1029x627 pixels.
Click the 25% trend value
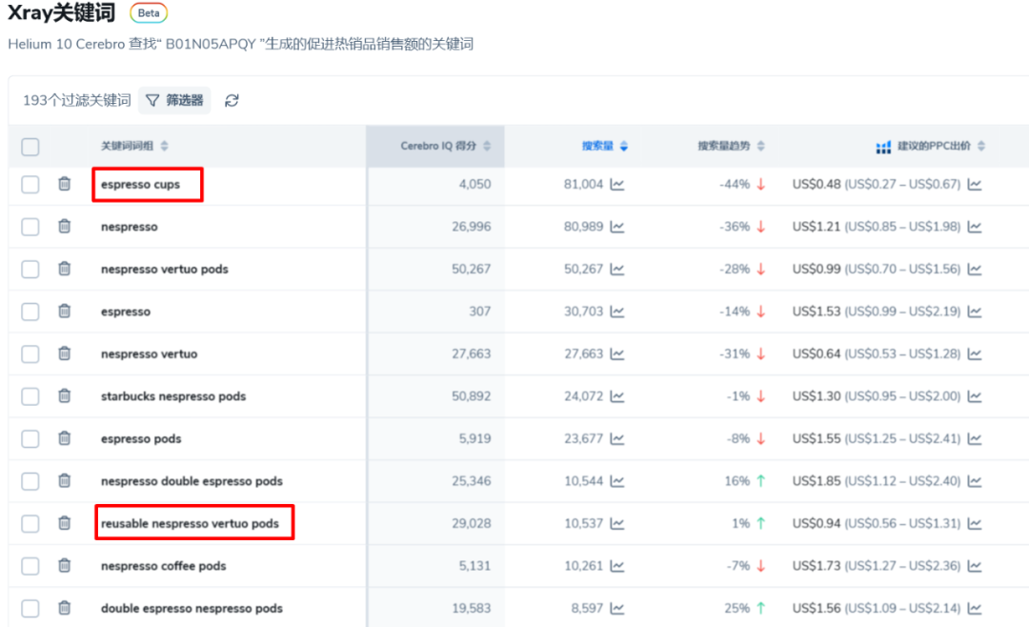point(736,608)
